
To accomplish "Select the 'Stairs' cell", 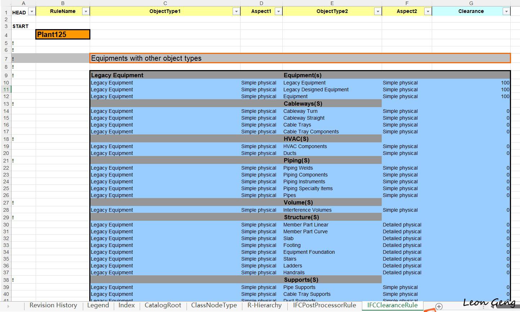I will point(332,259).
